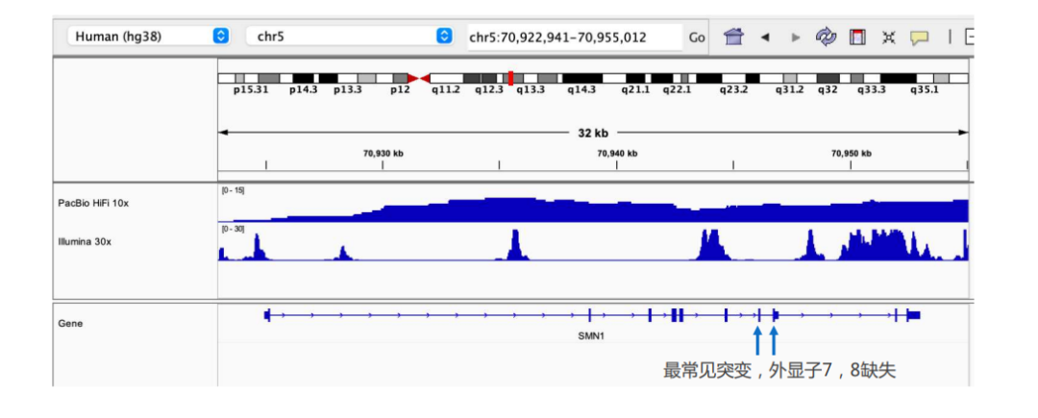Go back with the left arrow
This screenshot has height=418, width=1038.
(765, 37)
